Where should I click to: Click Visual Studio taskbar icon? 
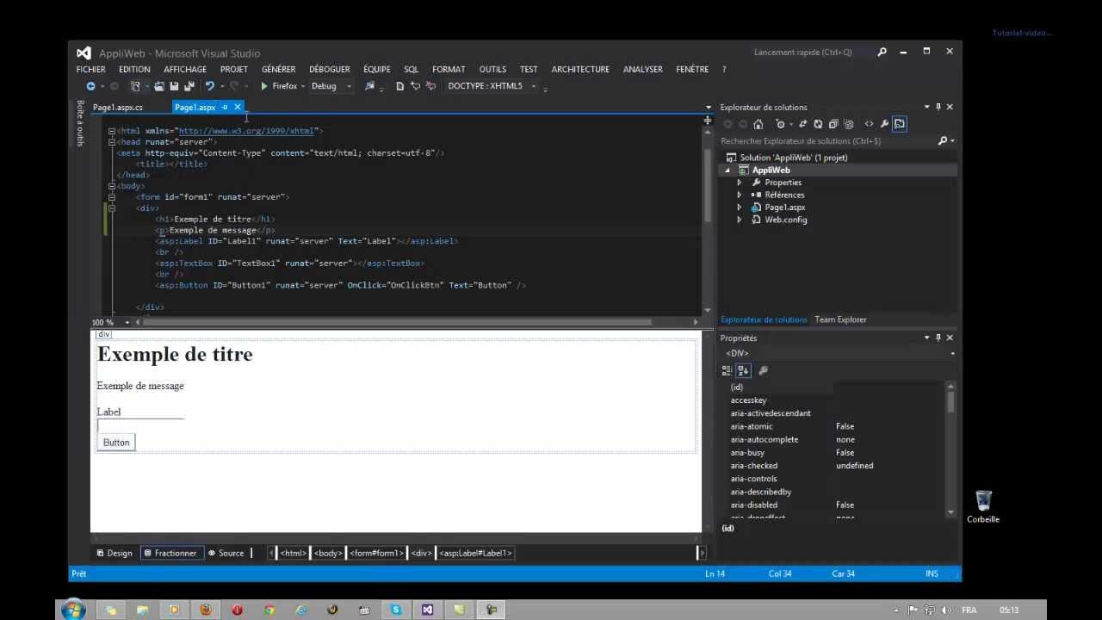point(428,610)
